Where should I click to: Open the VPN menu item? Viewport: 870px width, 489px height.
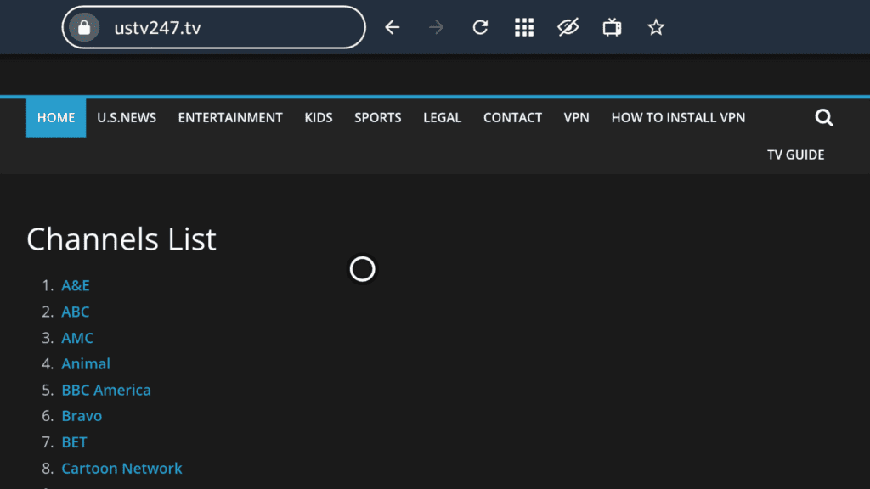pyautogui.click(x=577, y=117)
